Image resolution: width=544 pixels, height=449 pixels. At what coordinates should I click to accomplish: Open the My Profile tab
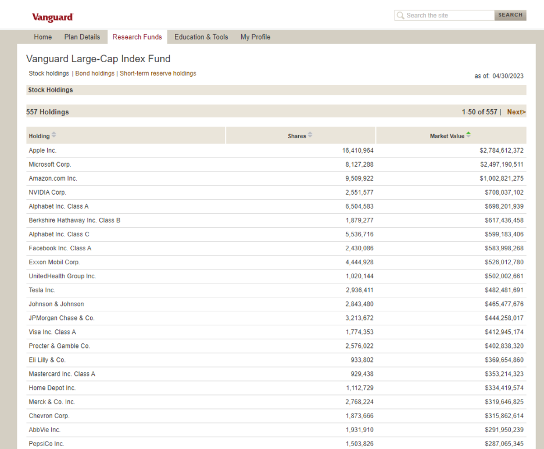tap(255, 37)
